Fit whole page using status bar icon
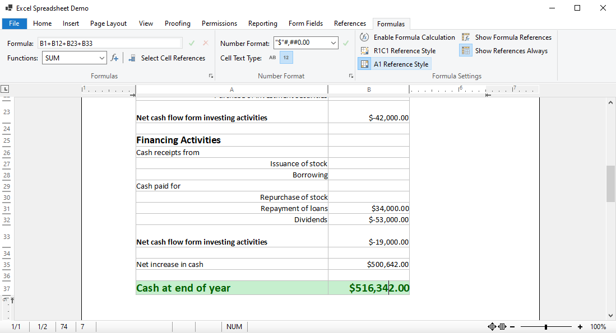This screenshot has height=333, width=616. [492, 326]
